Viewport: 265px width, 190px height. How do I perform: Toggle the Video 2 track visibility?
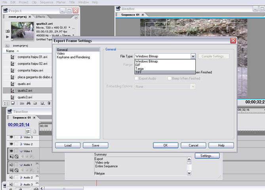[x=11, y=144]
